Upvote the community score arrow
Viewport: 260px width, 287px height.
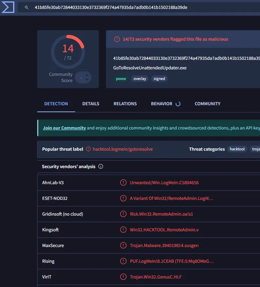coord(87,75)
